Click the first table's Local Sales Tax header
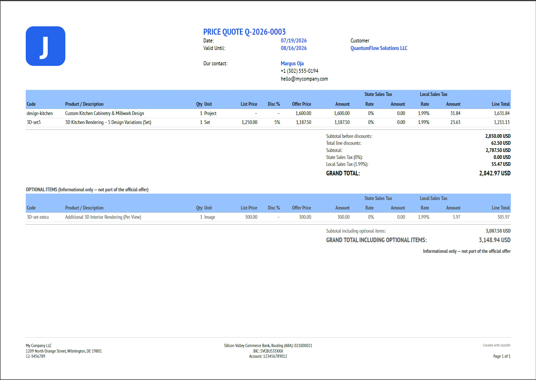 (433, 94)
